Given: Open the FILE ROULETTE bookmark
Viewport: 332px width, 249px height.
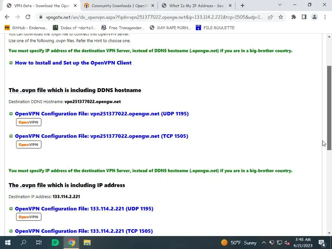Looking at the screenshot, I should [x=215, y=28].
